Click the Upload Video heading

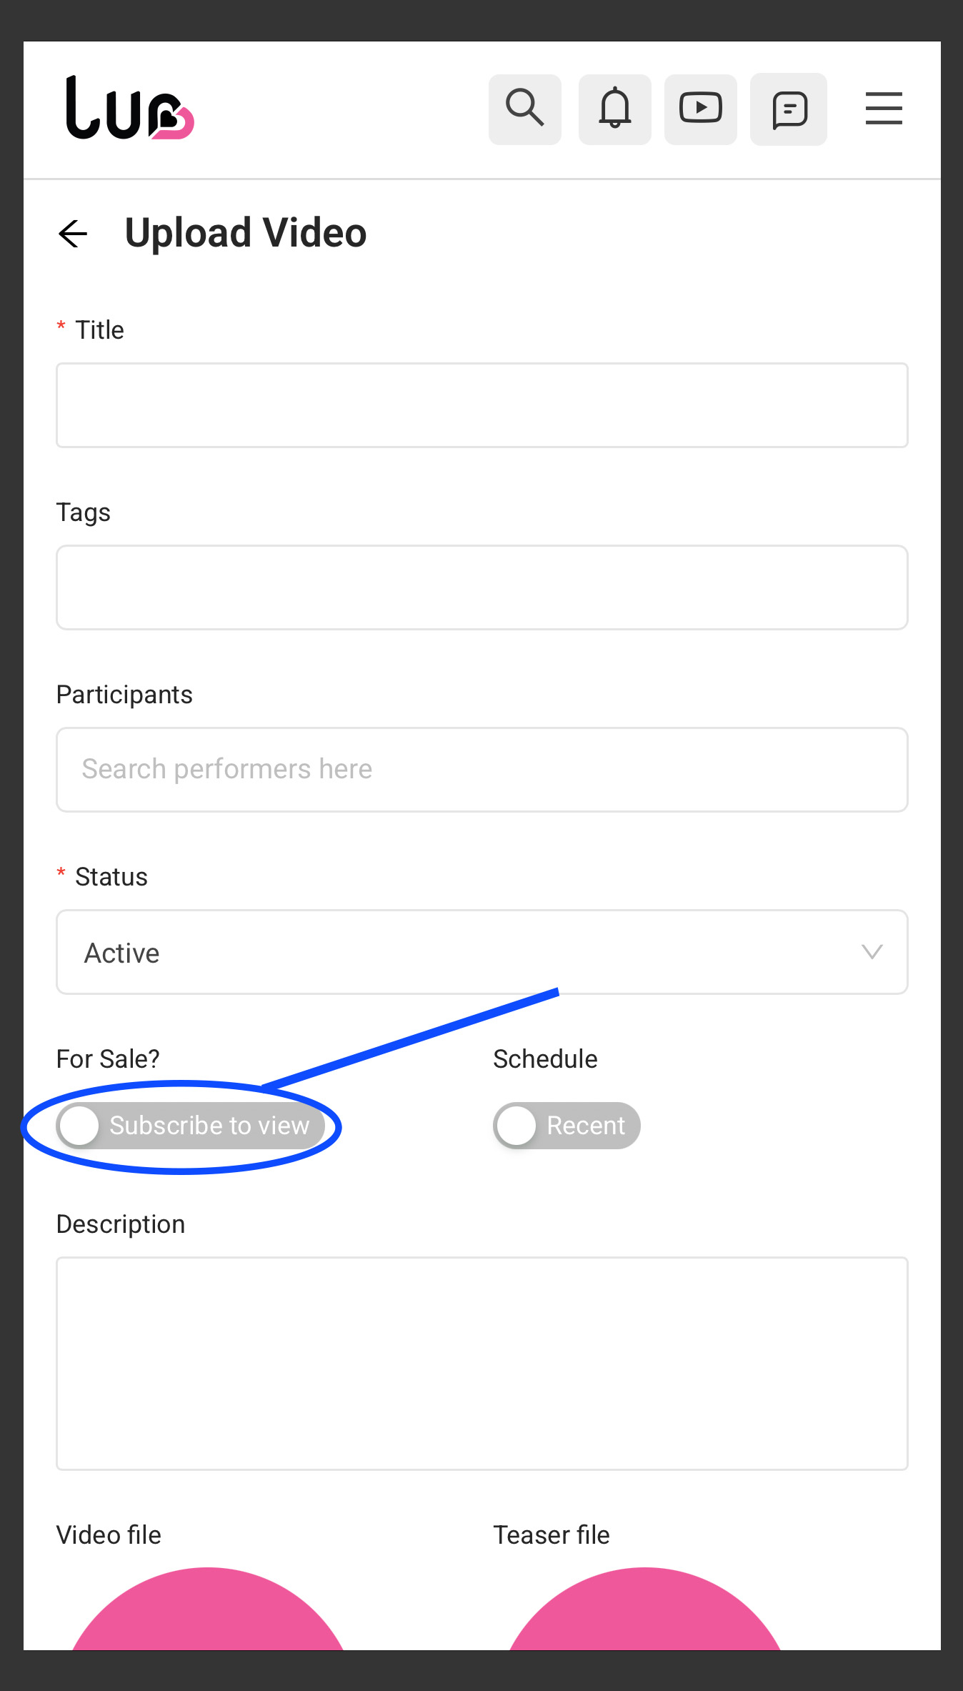tap(246, 233)
